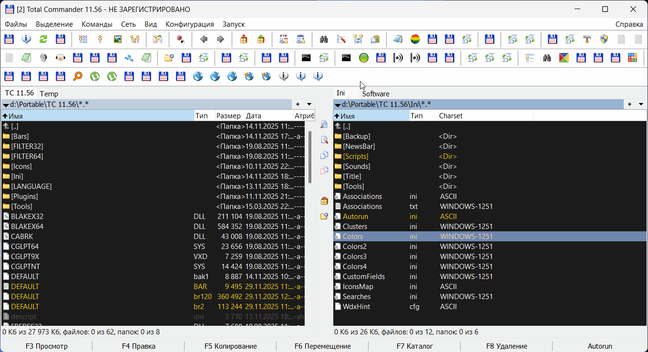648x352 pixels.
Task: Click the Windows security shield icon
Action: click(x=604, y=39)
